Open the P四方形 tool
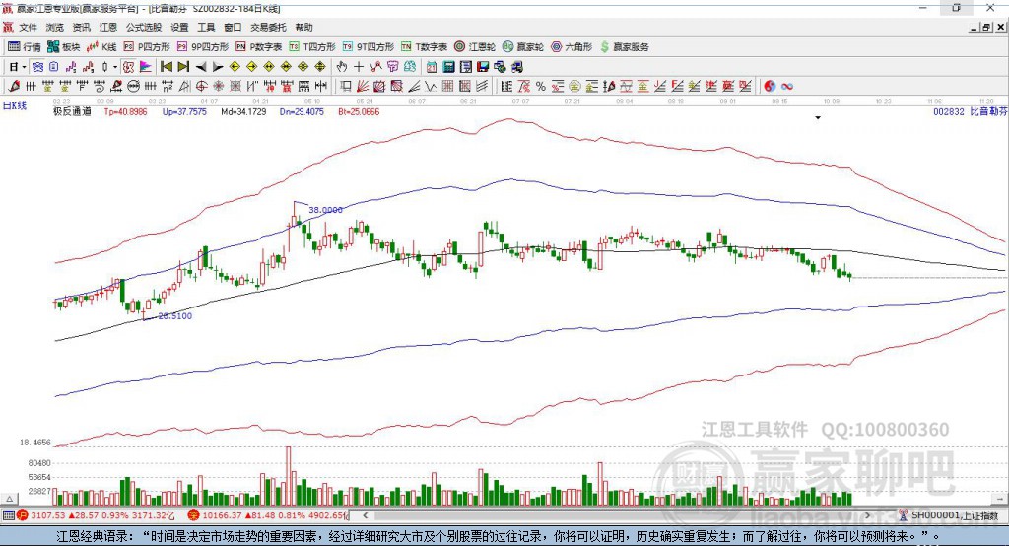 click(x=147, y=47)
